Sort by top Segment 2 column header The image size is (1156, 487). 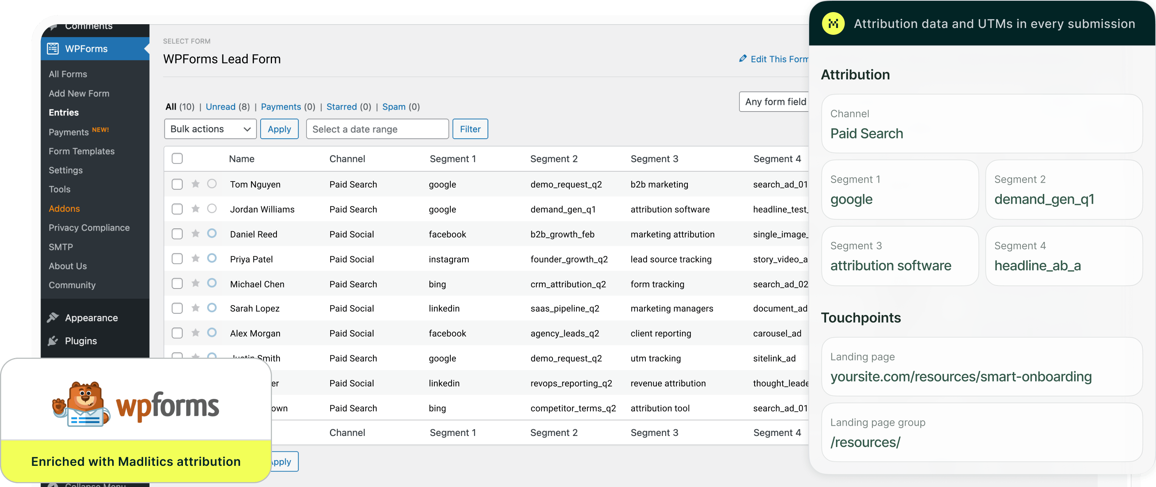pos(553,158)
